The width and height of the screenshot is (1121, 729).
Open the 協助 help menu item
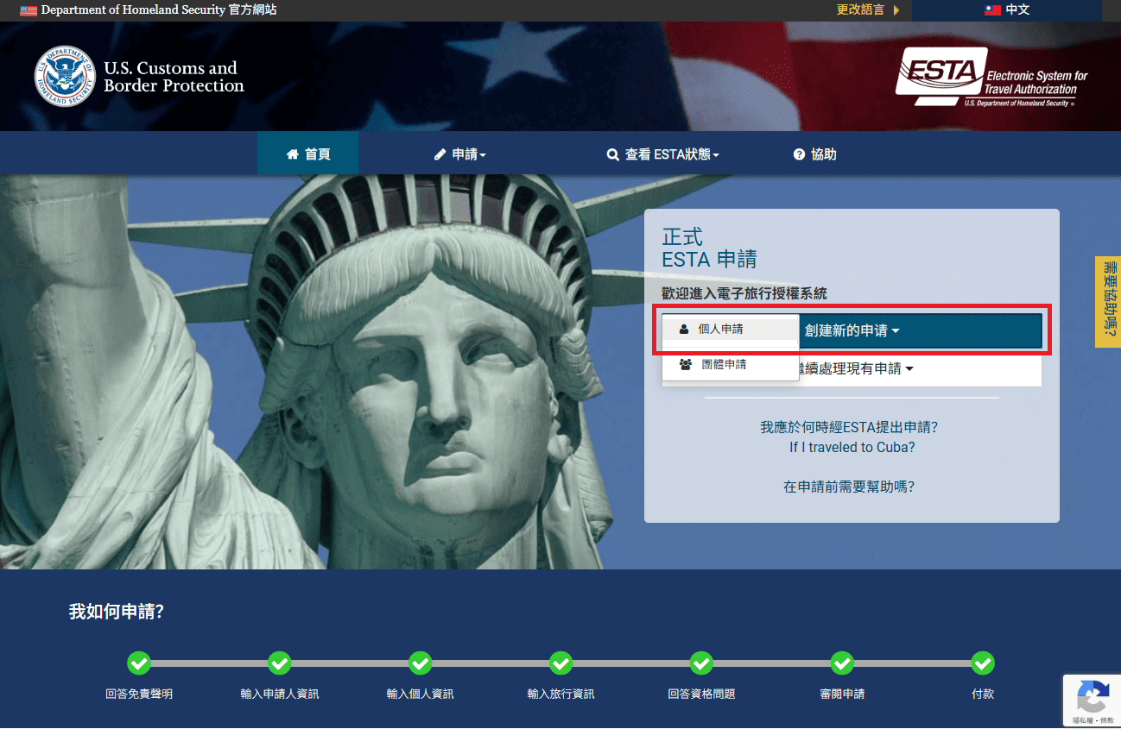click(x=814, y=154)
